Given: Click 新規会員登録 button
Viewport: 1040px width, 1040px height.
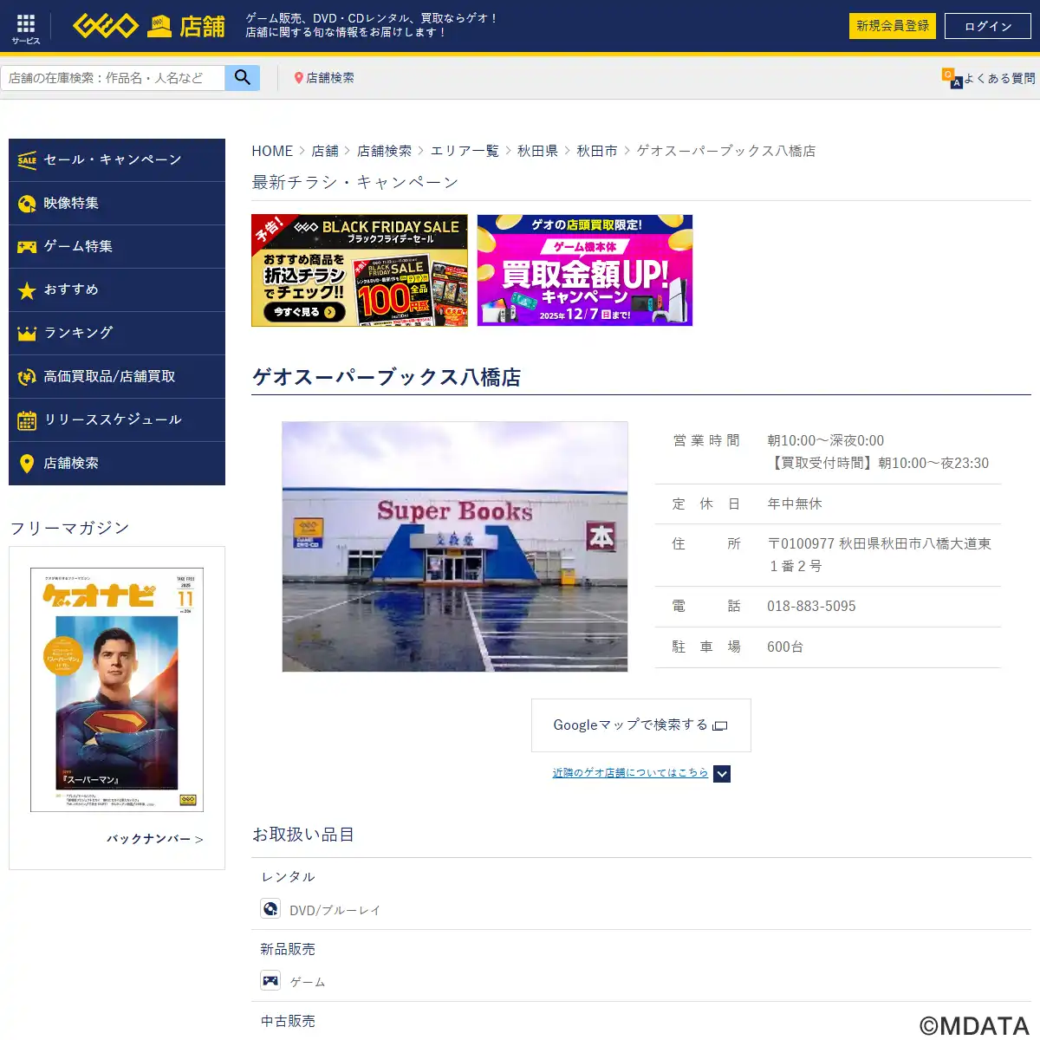Looking at the screenshot, I should coord(893,26).
